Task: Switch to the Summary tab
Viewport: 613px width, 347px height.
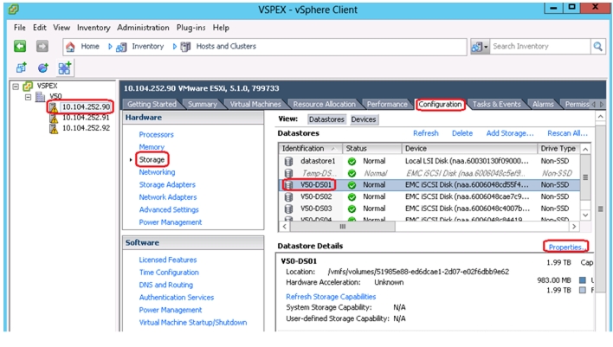Action: (202, 105)
